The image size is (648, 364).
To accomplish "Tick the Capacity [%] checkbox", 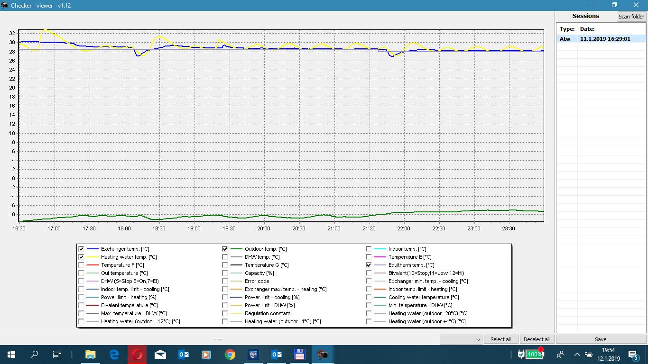I will click(225, 273).
